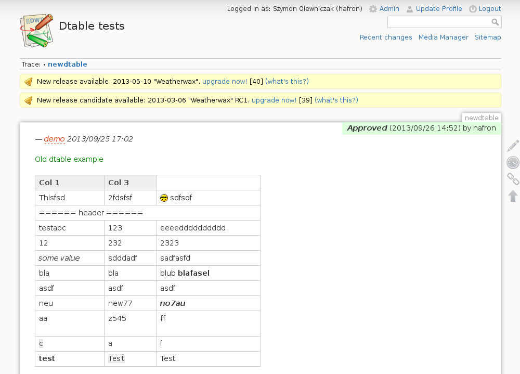Click the red demo user link
Viewport: 520px width, 374px height.
pos(55,139)
